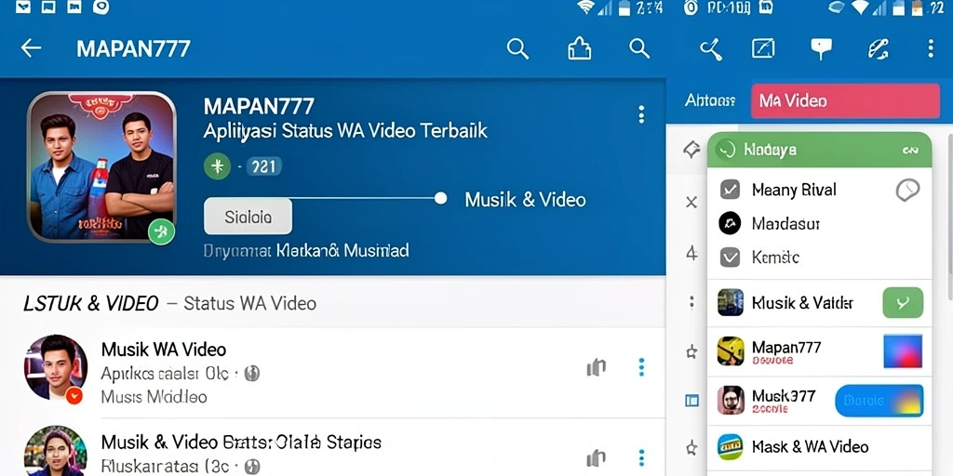The width and height of the screenshot is (953, 476).
Task: Tap the upper star icon in right sidebar
Action: click(x=691, y=351)
